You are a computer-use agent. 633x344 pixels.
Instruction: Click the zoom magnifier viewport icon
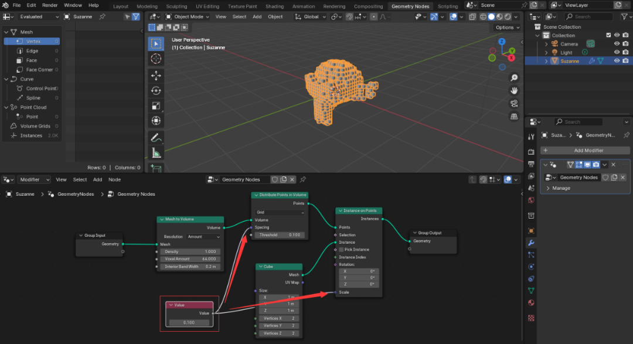pos(514,77)
